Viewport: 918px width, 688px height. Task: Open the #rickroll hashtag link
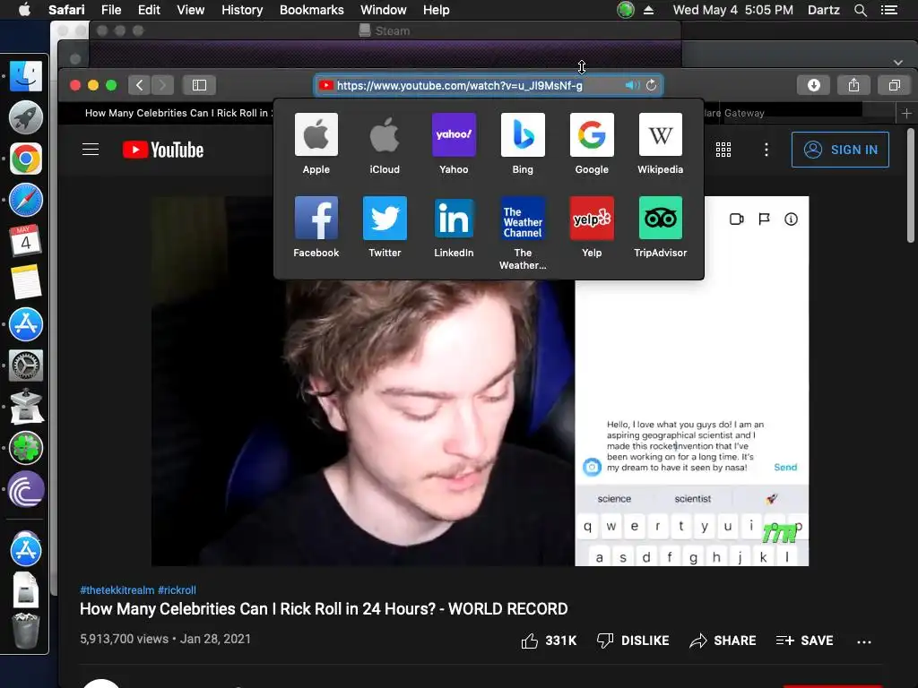177,589
